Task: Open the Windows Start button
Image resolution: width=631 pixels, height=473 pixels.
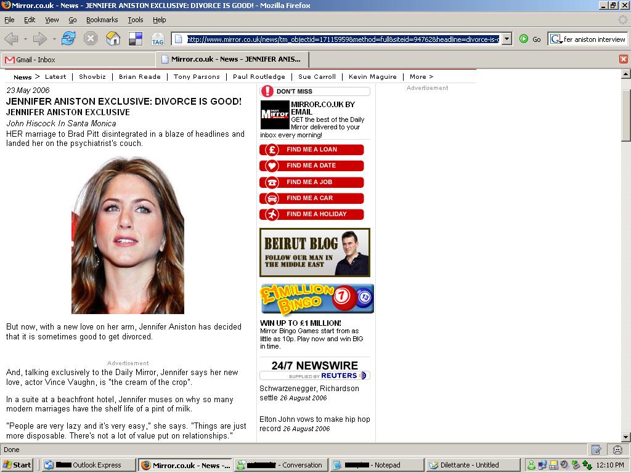Action: pos(17,465)
